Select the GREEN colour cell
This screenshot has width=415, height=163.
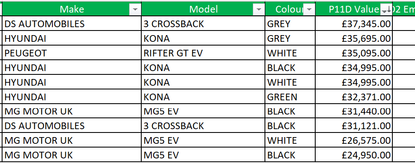pyautogui.click(x=290, y=97)
